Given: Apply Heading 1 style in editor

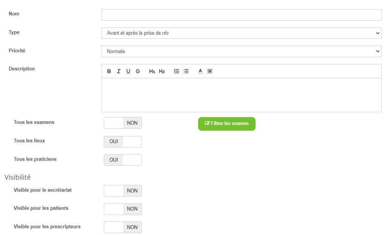Looking at the screenshot, I should [152, 71].
